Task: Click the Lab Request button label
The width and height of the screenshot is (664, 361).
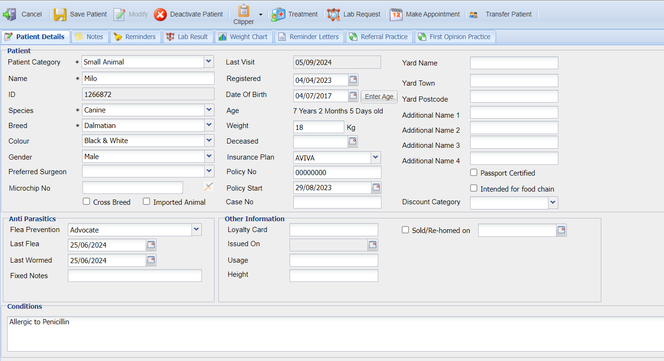Action: pos(362,14)
